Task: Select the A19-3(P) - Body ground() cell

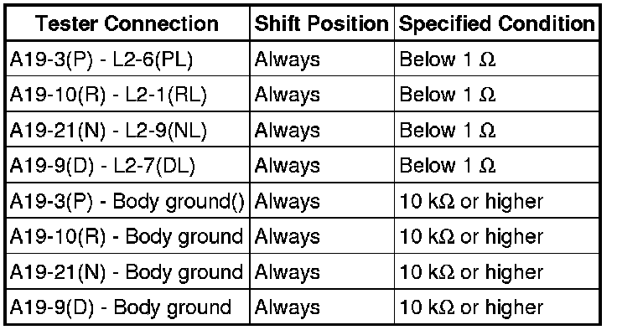Action: pos(127,201)
